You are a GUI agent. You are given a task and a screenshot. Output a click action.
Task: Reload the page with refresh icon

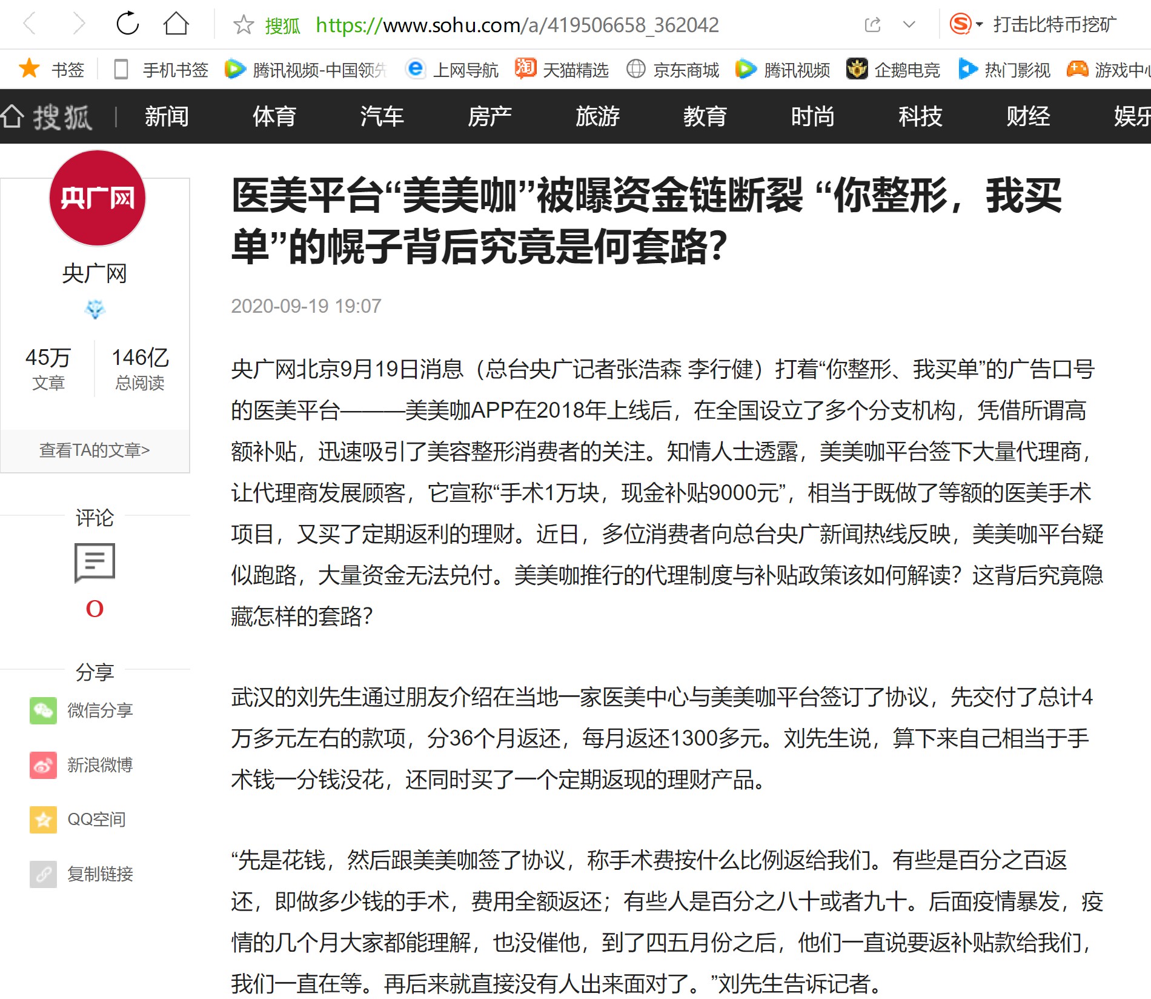[128, 24]
